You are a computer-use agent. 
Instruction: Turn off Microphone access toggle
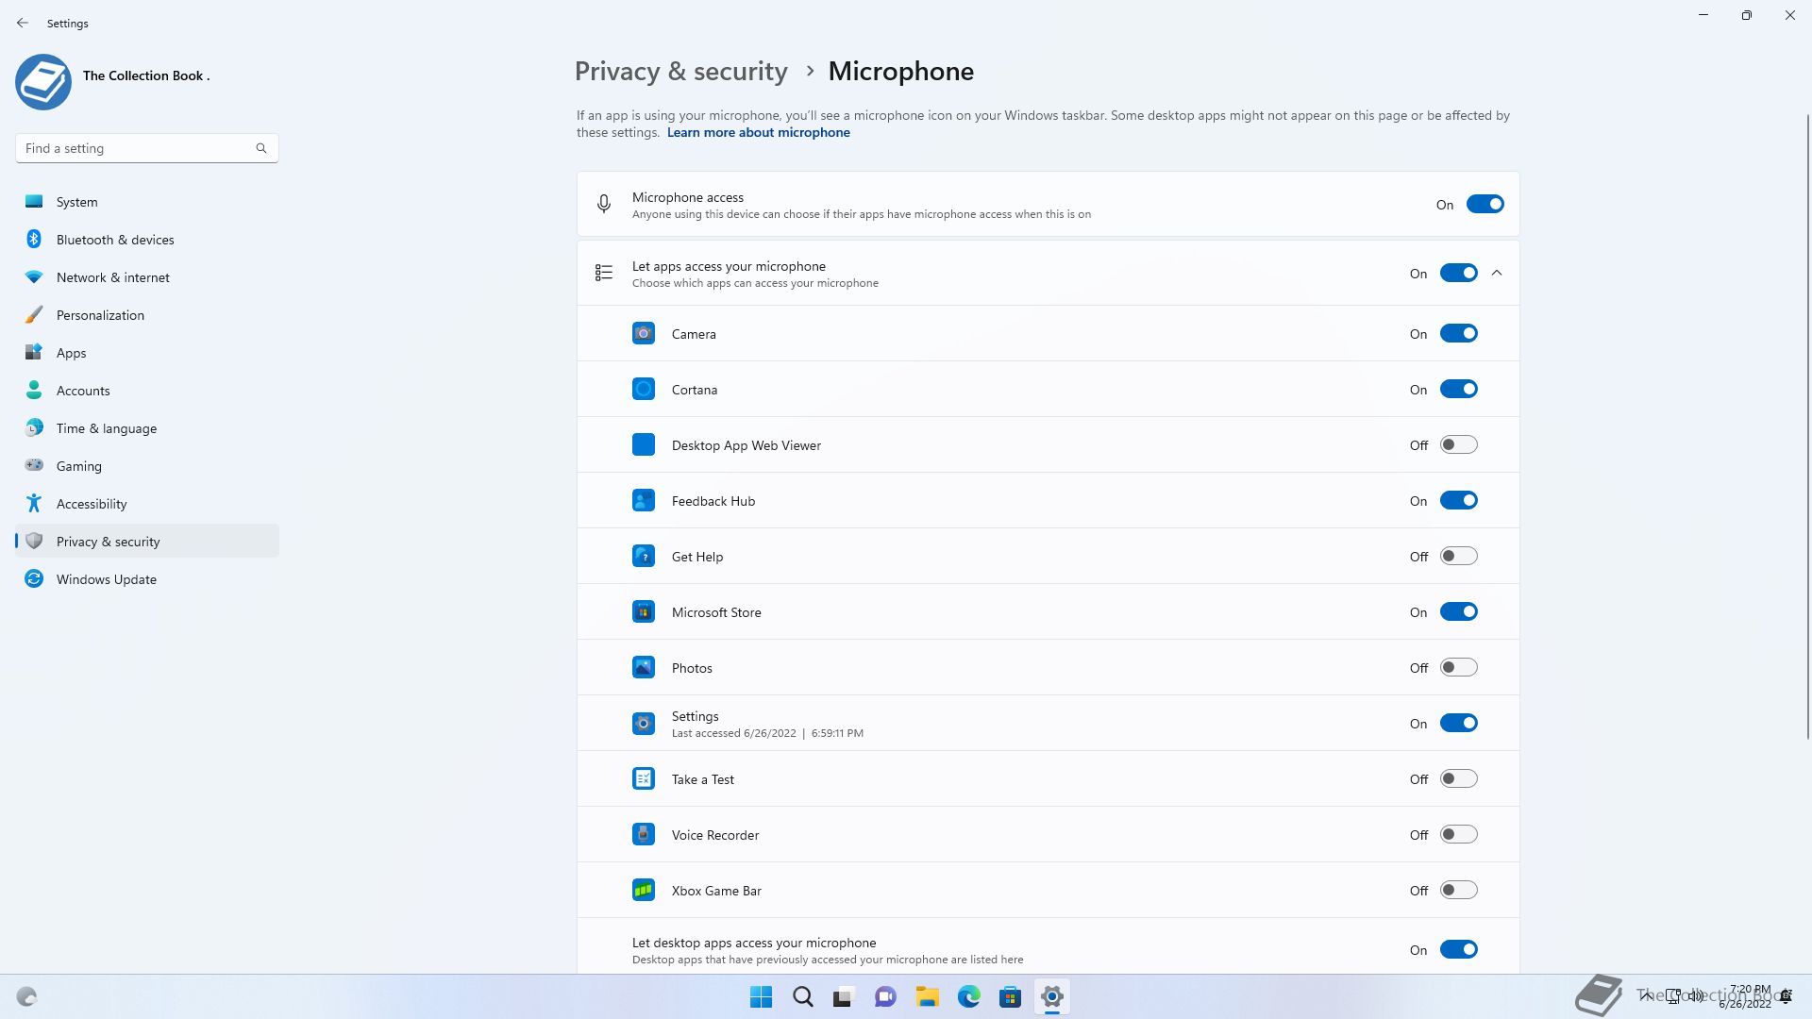pos(1485,205)
